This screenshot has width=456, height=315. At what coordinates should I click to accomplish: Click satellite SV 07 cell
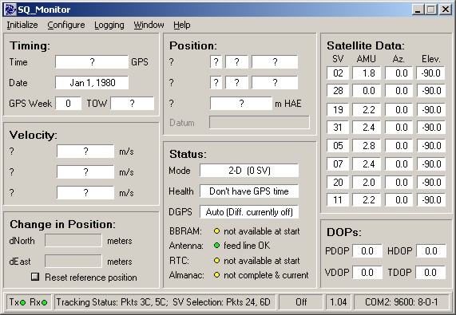pyautogui.click(x=338, y=164)
